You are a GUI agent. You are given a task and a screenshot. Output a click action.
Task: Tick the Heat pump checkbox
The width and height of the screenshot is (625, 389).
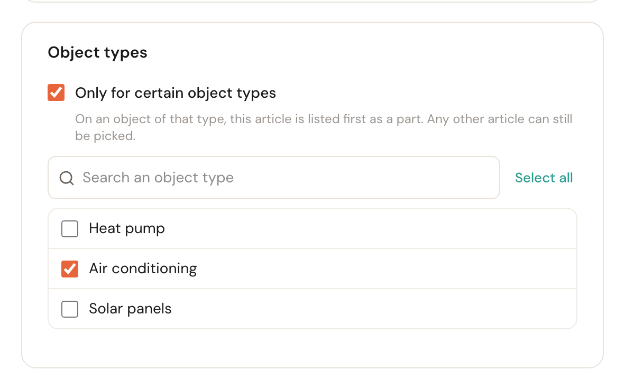(x=70, y=229)
